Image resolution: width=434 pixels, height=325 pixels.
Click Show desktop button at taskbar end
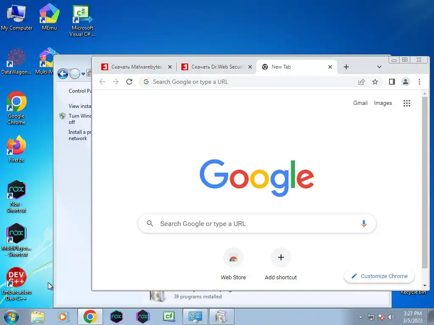pos(431,317)
